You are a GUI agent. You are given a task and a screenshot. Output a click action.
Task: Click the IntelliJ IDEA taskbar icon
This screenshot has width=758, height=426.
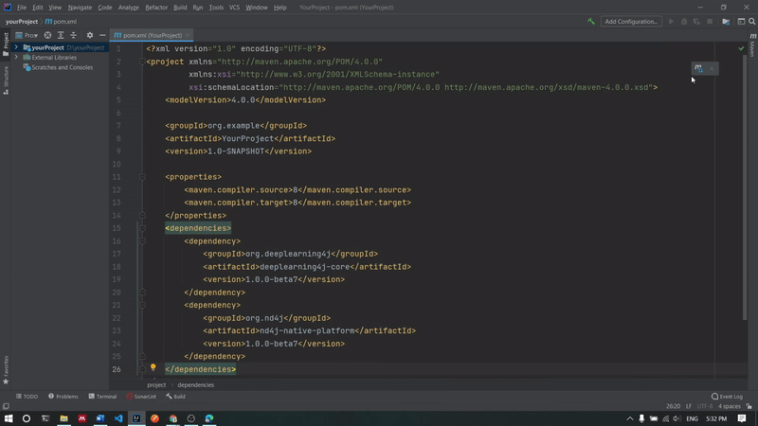point(136,418)
